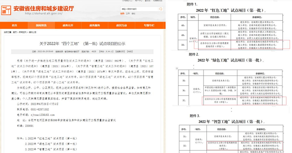This screenshot has width=292, height=153.
Task: Open attachment 3 智慧工地 list
Action: [x=51, y=149]
